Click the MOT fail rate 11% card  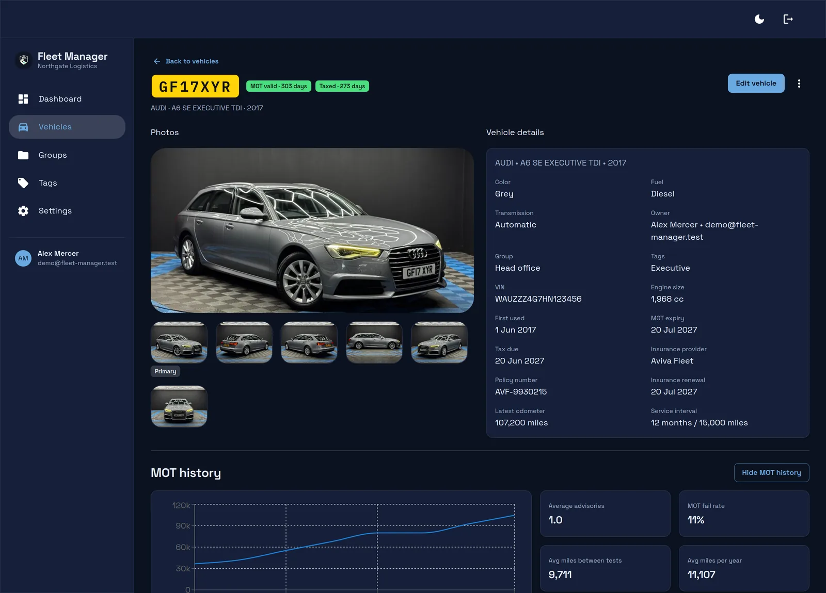(744, 514)
